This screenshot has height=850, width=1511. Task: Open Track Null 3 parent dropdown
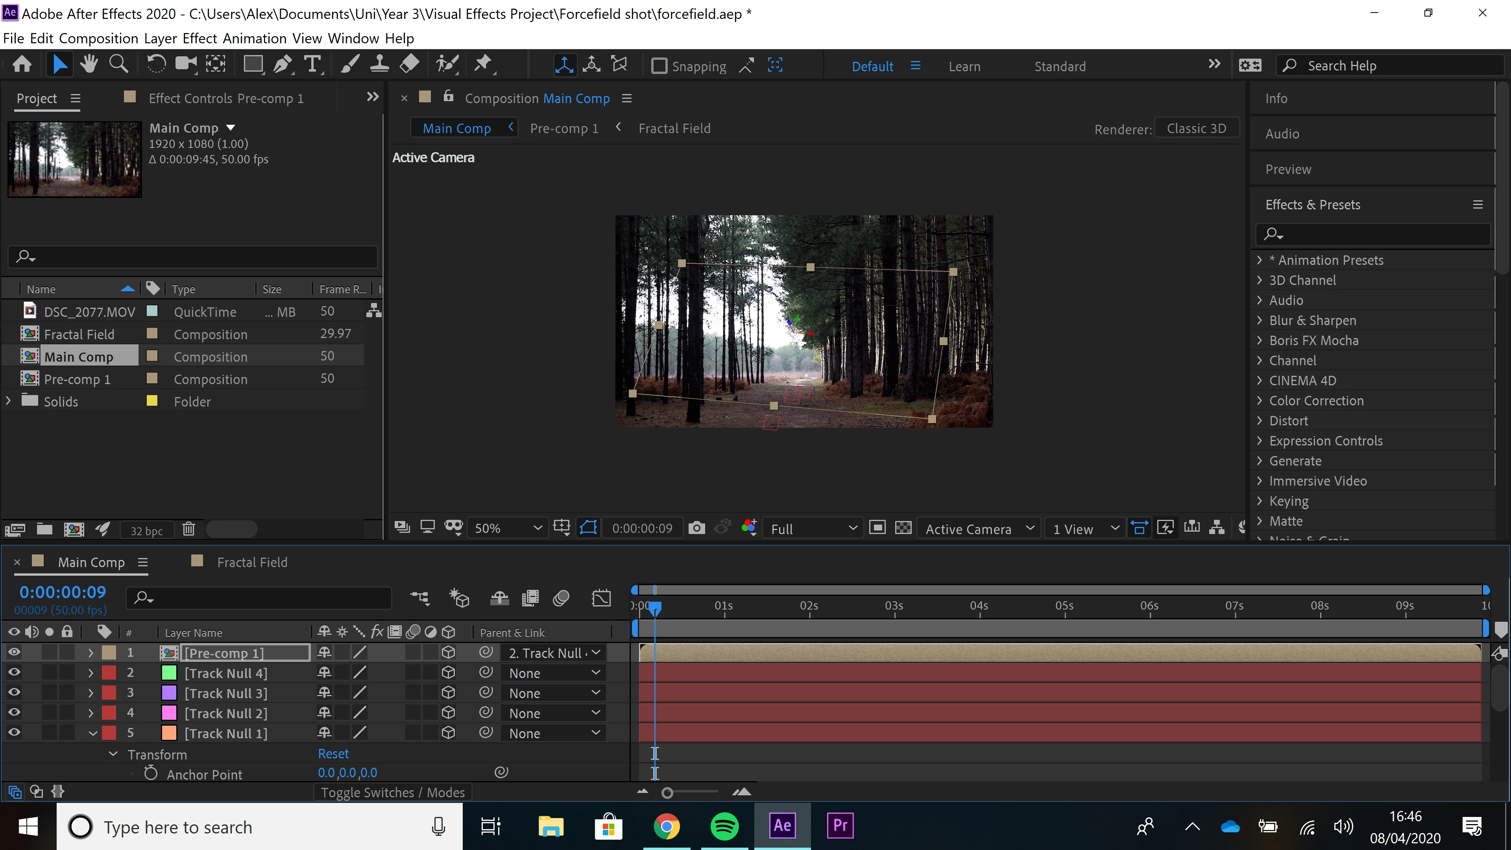pos(554,693)
